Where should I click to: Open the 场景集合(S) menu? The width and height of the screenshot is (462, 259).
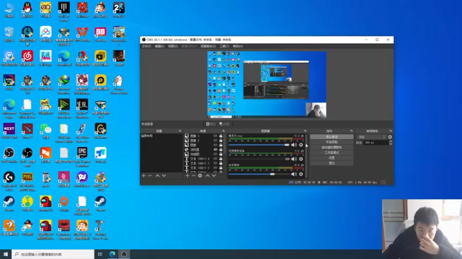tap(208, 47)
